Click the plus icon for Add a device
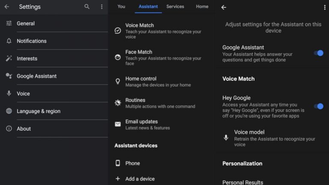This screenshot has height=185, width=329. coord(118,179)
